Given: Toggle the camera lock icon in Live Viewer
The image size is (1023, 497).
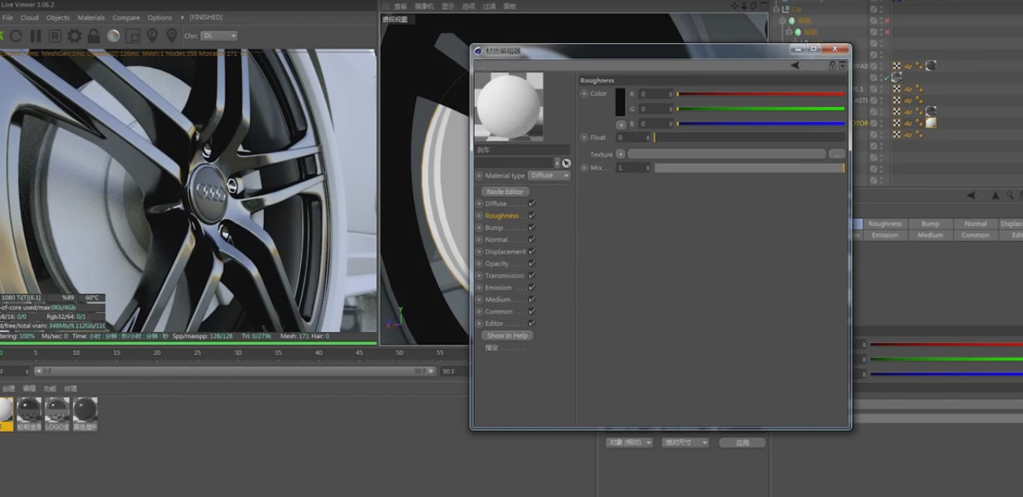Looking at the screenshot, I should 93,36.
